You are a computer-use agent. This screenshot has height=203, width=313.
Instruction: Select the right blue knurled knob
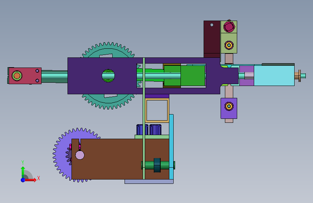click(x=155, y=130)
